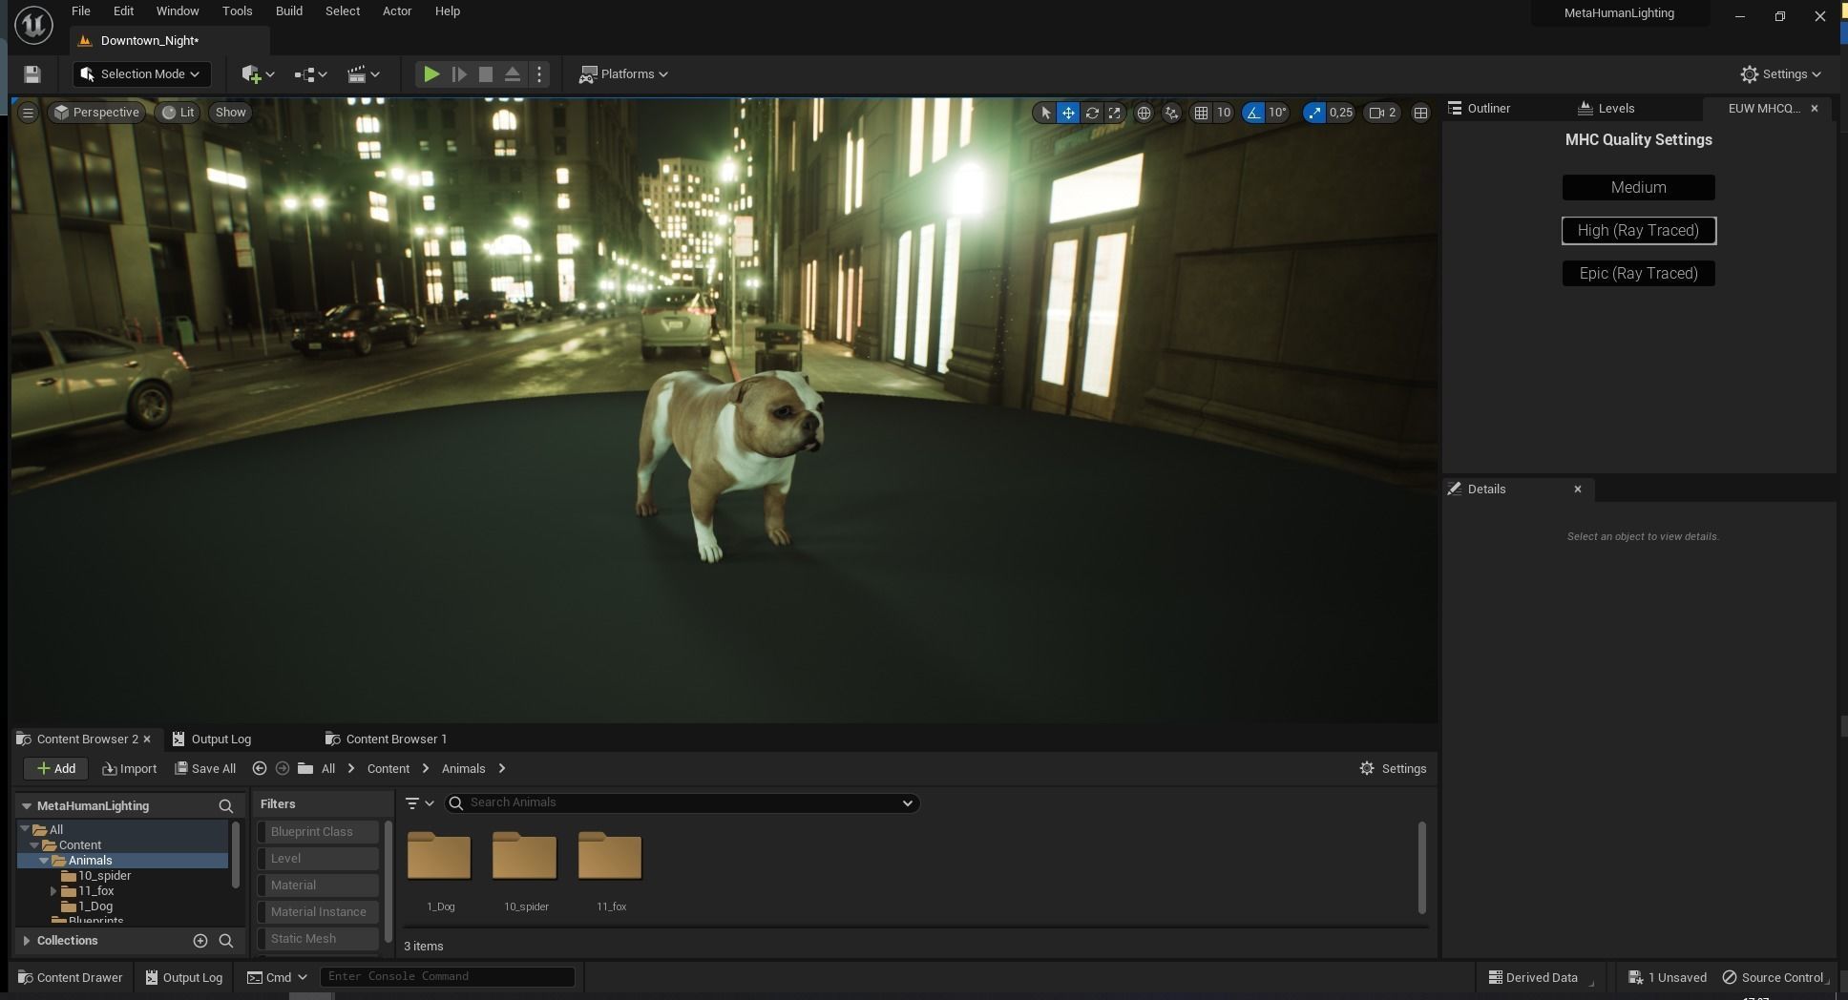Click Save All in Content Browser
Viewport: 1848px width, 1000px height.
tap(205, 769)
